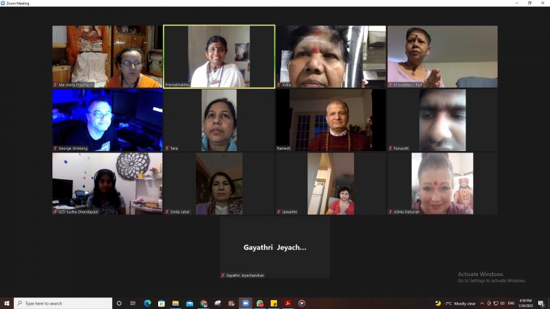The width and height of the screenshot is (550, 309).
Task: Open Sticky Notes from the taskbar
Action: point(274,303)
